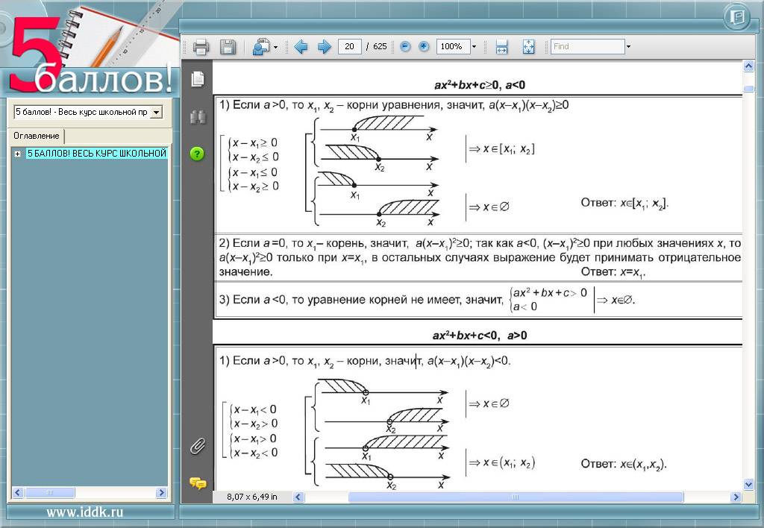
Task: Open the binoculars search panel icon
Action: tap(197, 116)
